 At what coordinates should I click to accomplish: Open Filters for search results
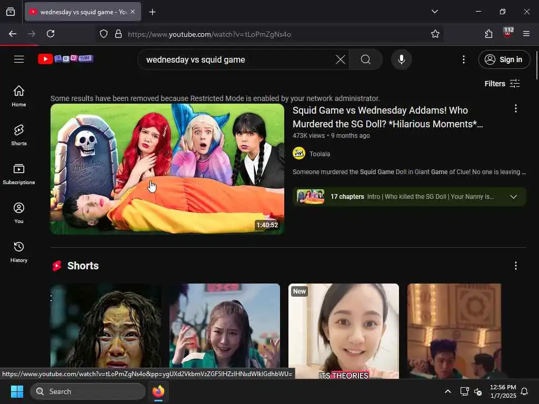click(x=502, y=84)
